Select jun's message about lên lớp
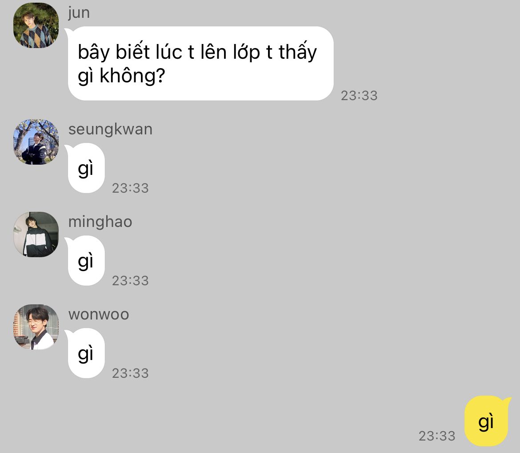The image size is (520, 453). pos(200,64)
